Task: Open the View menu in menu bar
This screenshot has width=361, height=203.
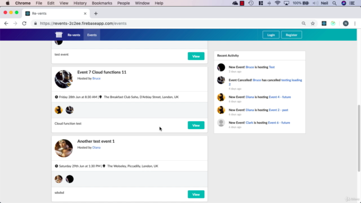Action: pos(64,3)
